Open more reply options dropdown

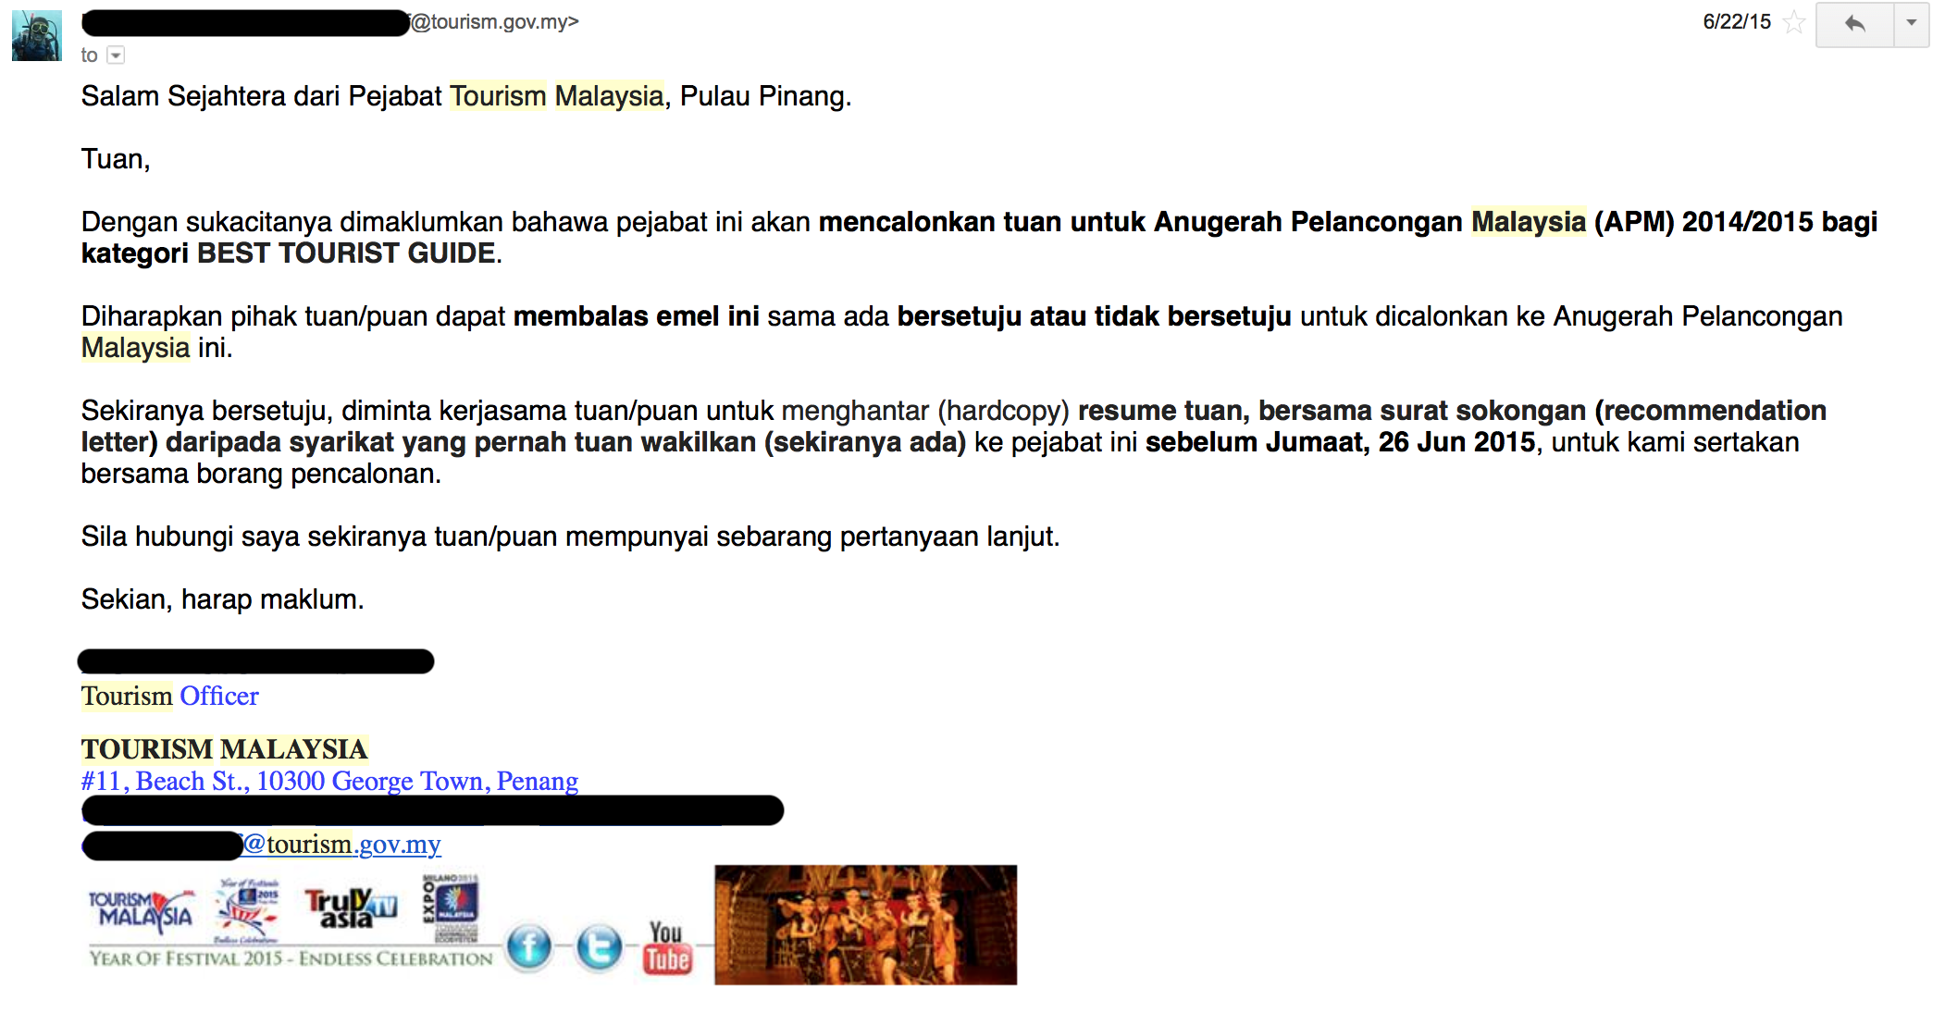click(1911, 24)
